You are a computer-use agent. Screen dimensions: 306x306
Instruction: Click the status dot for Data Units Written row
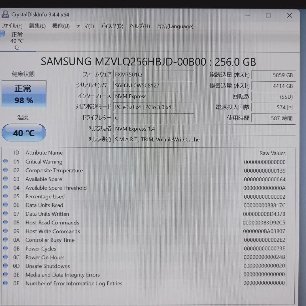(x=5, y=213)
